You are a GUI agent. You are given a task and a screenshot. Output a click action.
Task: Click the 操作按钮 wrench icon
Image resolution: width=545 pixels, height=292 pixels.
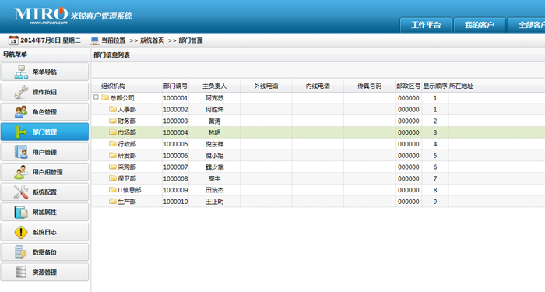21,92
